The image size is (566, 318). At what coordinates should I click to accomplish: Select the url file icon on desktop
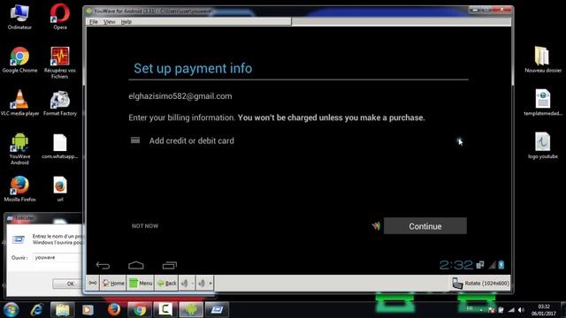click(x=60, y=188)
